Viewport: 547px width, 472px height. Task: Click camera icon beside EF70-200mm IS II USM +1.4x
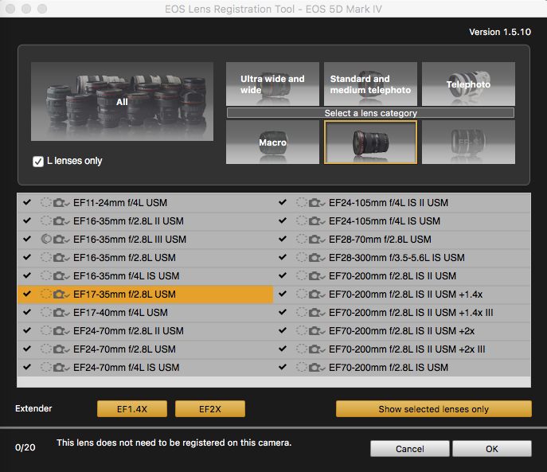317,295
